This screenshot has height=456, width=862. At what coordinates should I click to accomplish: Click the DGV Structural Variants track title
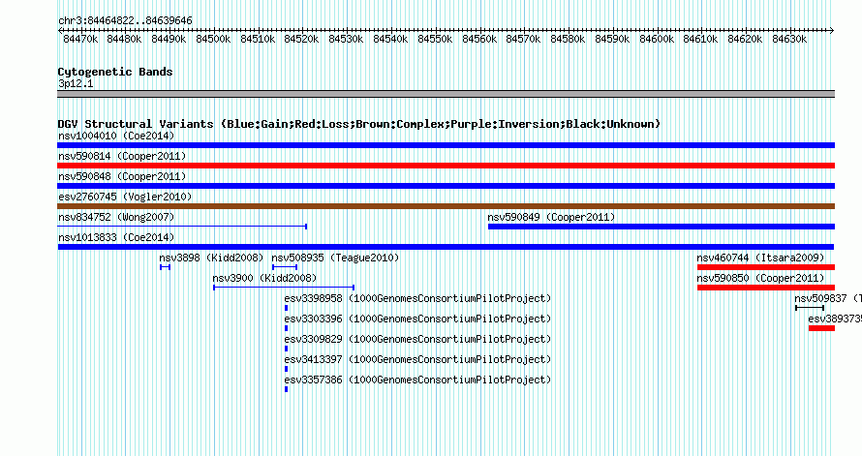point(359,124)
